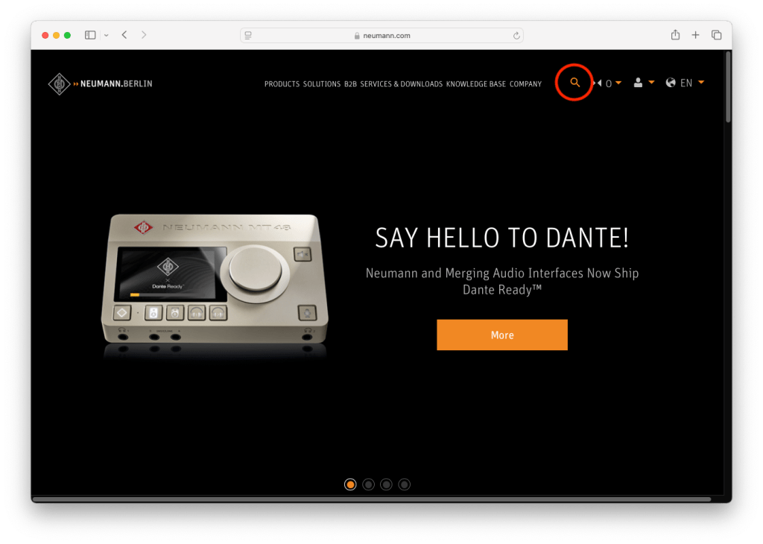Reload the neumann.com page
Viewport: 763px width, 544px height.
click(x=516, y=36)
